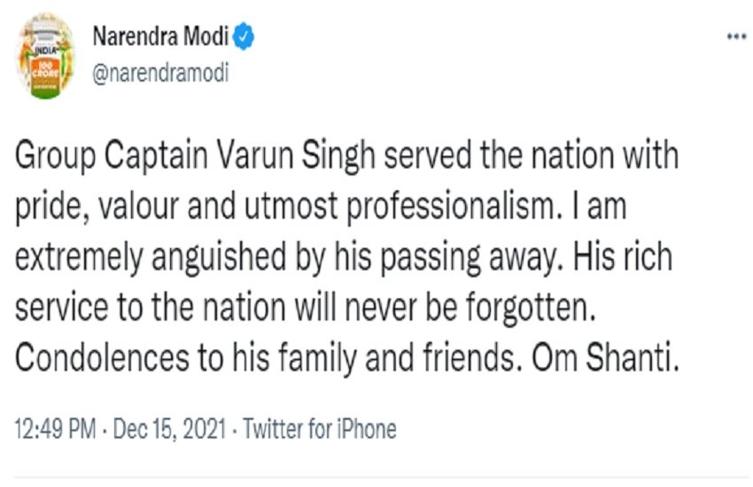Open Narendra Modi's profile avatar picture
This screenshot has height=487, width=753.
[45, 56]
